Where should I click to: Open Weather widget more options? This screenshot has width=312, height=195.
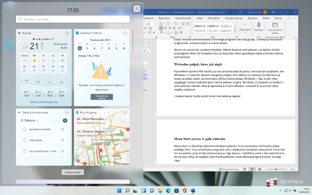(x=67, y=33)
